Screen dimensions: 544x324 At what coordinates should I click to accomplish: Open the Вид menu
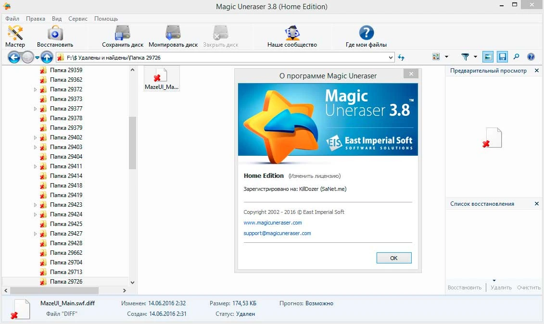[x=57, y=18]
